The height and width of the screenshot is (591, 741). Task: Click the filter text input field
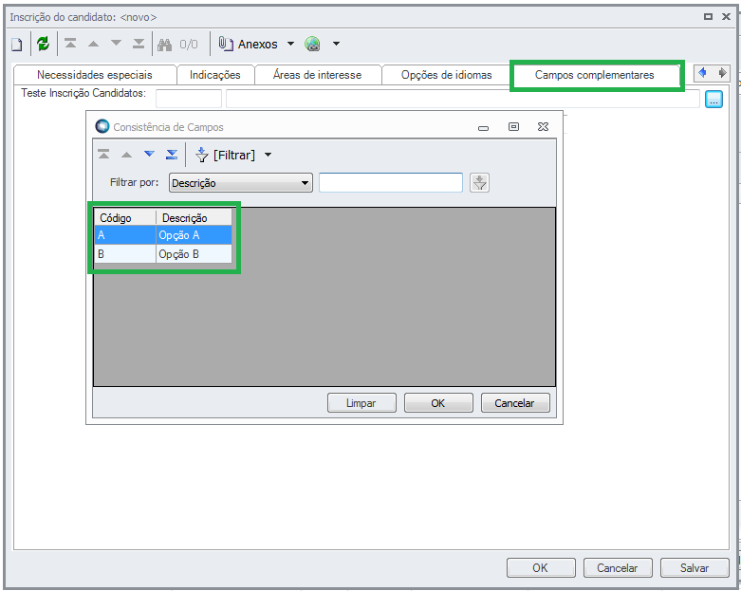390,182
